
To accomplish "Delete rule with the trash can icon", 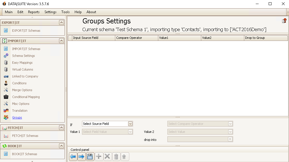I will coord(116,157).
